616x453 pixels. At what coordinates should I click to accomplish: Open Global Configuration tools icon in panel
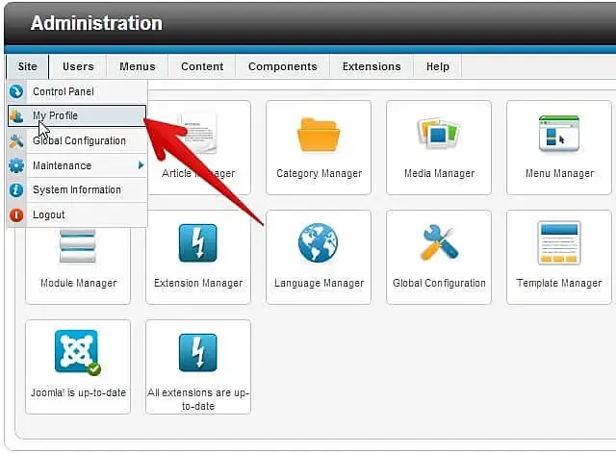[439, 242]
